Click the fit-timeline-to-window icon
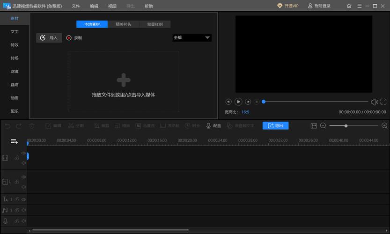 tap(314, 126)
